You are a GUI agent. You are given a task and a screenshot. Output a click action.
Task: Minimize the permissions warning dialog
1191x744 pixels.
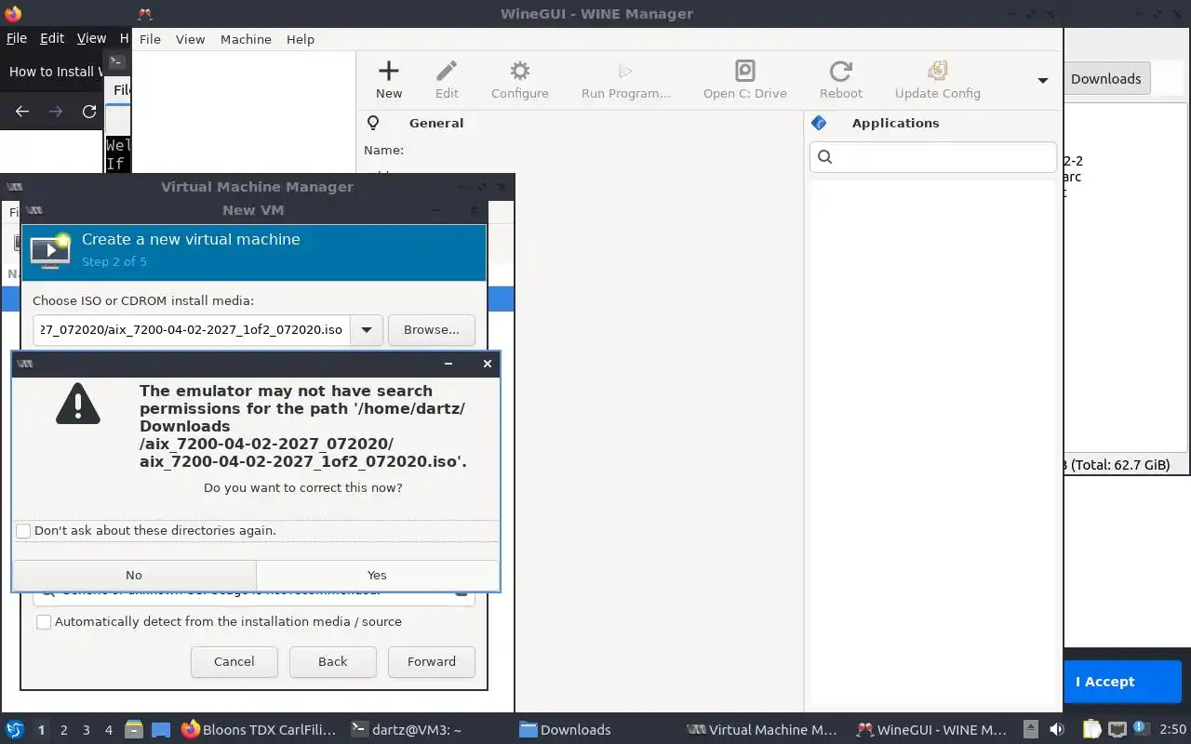coord(448,364)
